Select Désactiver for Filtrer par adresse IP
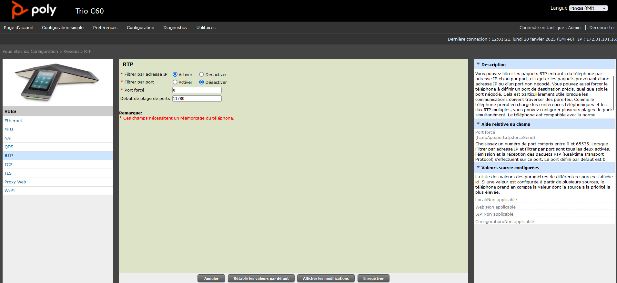Screen dimensions: 617x283 click(201, 74)
